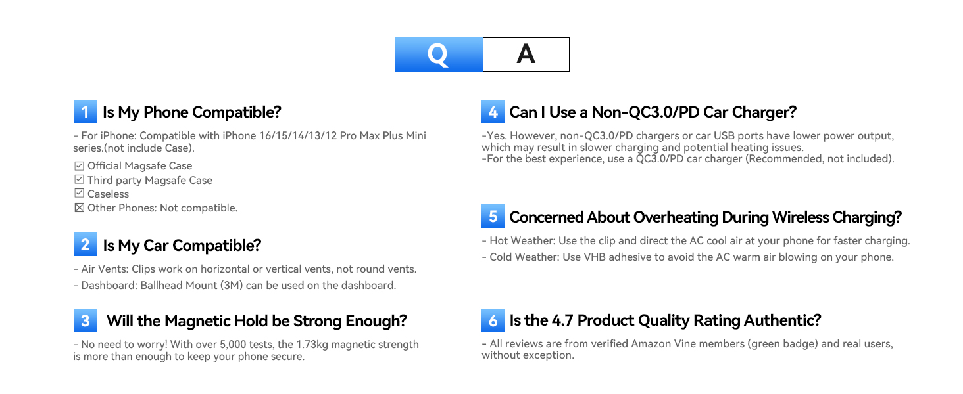Click the Hot Weather advice line

coord(695,241)
